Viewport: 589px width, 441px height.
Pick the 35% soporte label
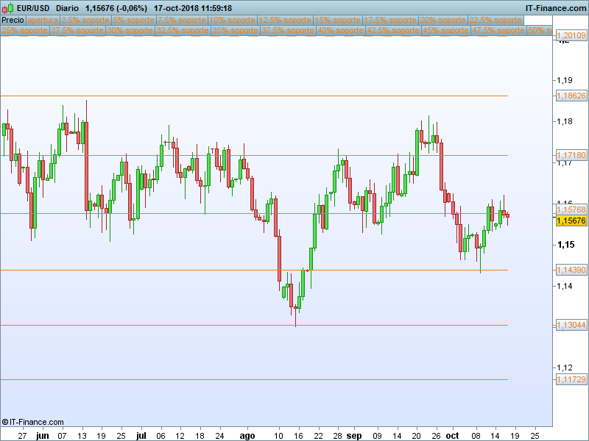point(235,30)
